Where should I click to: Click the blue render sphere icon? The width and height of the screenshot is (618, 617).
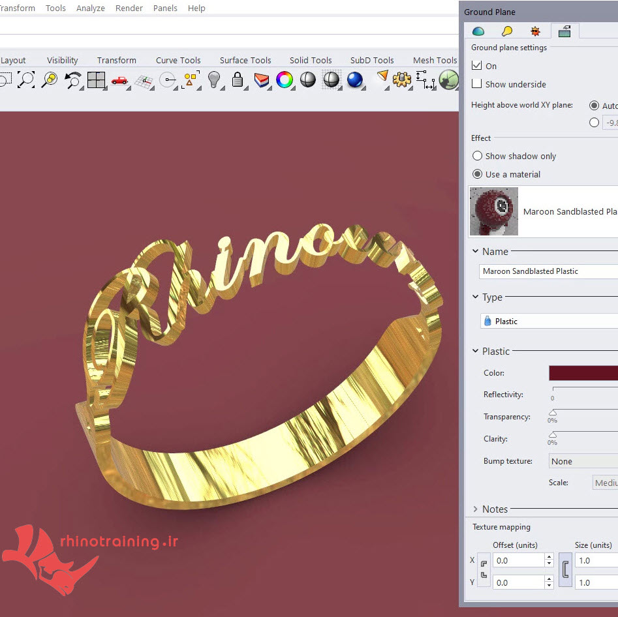[x=354, y=80]
